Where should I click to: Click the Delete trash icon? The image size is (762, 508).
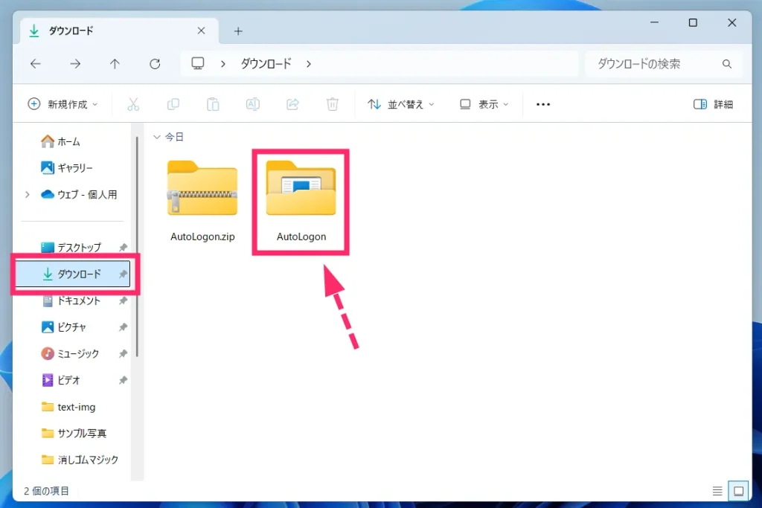(x=333, y=104)
